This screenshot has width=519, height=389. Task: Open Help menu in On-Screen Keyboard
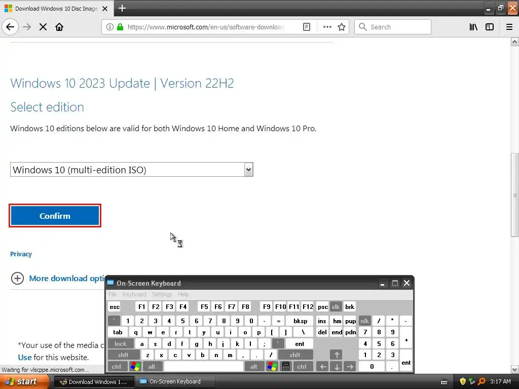click(183, 294)
